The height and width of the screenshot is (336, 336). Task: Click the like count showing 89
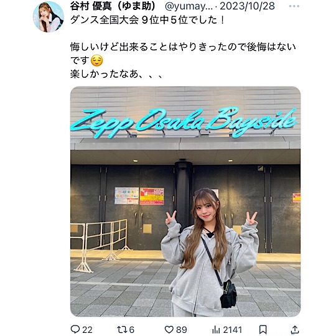pyautogui.click(x=181, y=330)
